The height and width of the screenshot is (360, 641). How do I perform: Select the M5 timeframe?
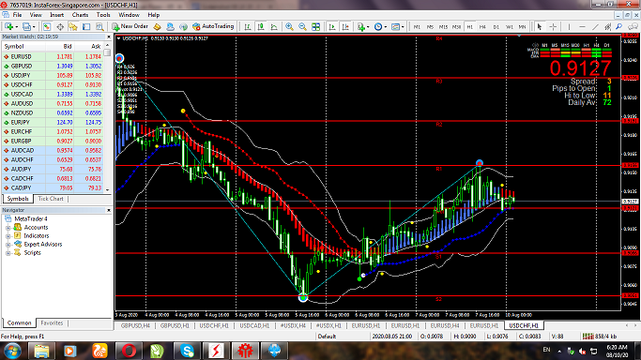point(430,26)
